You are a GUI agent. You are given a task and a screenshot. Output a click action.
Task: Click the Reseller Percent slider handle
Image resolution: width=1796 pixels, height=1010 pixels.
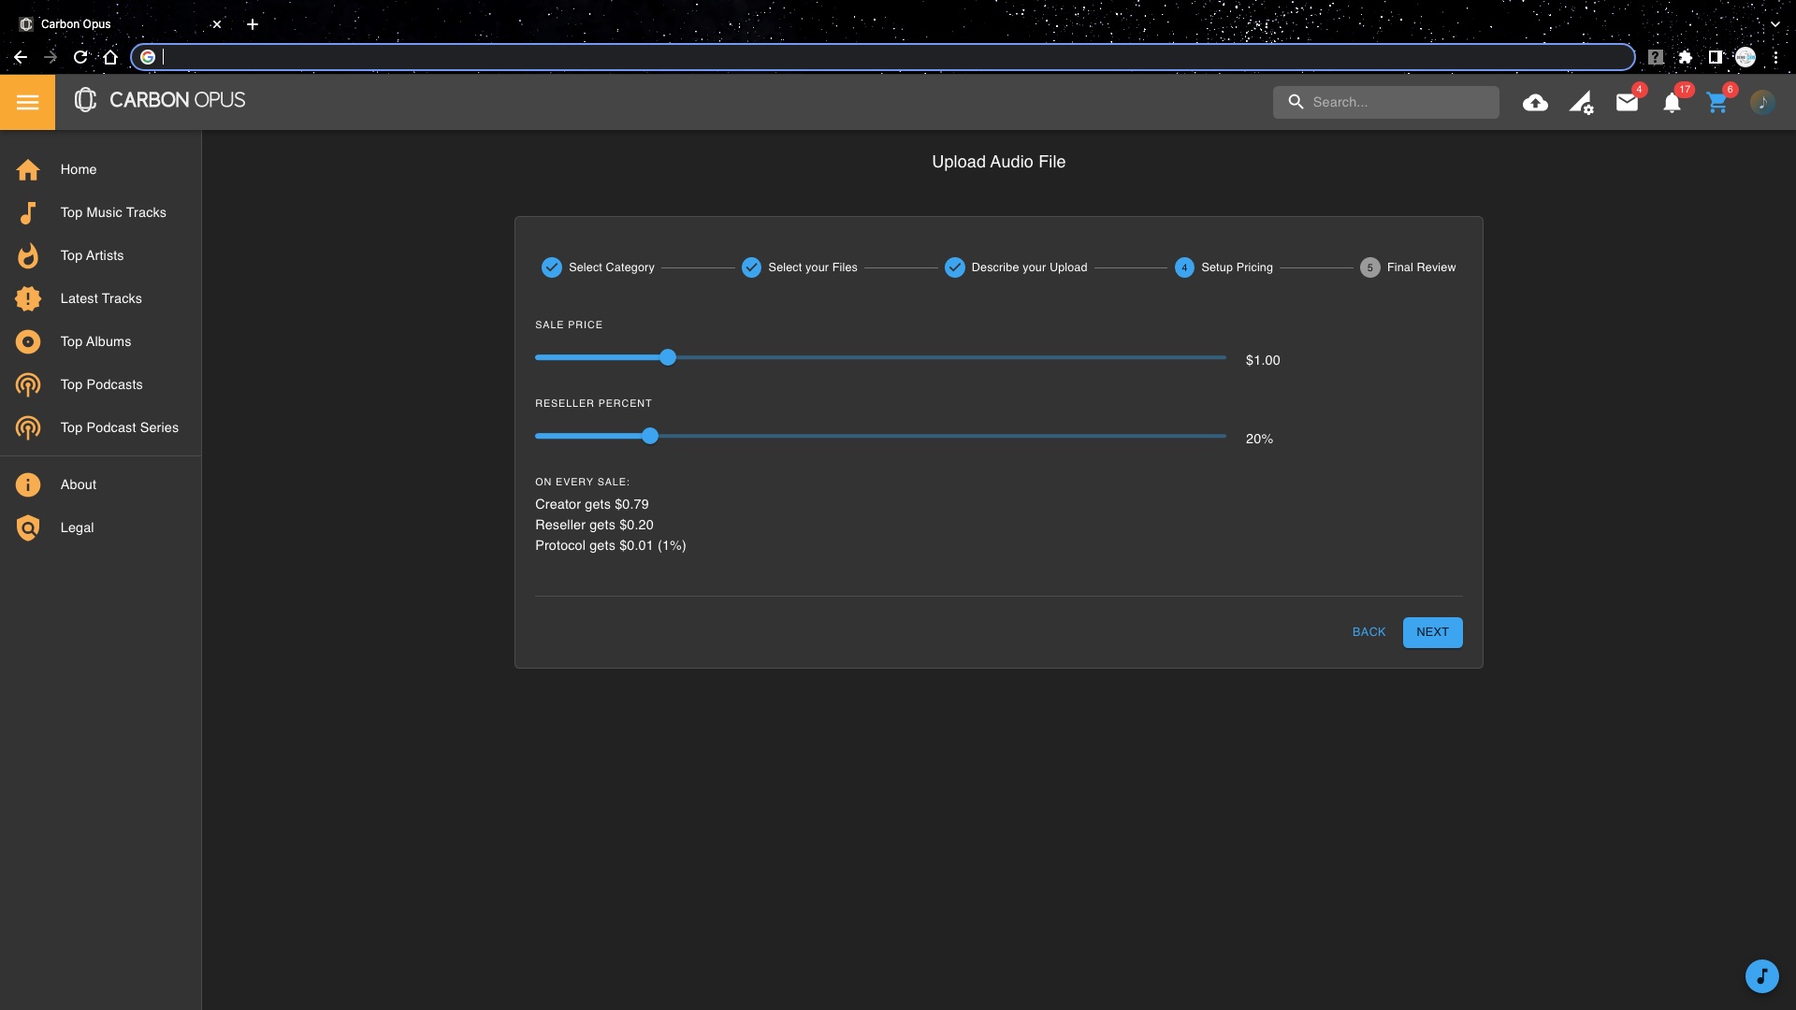tap(650, 436)
